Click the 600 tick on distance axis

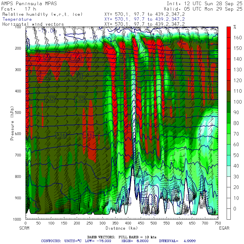(179, 223)
